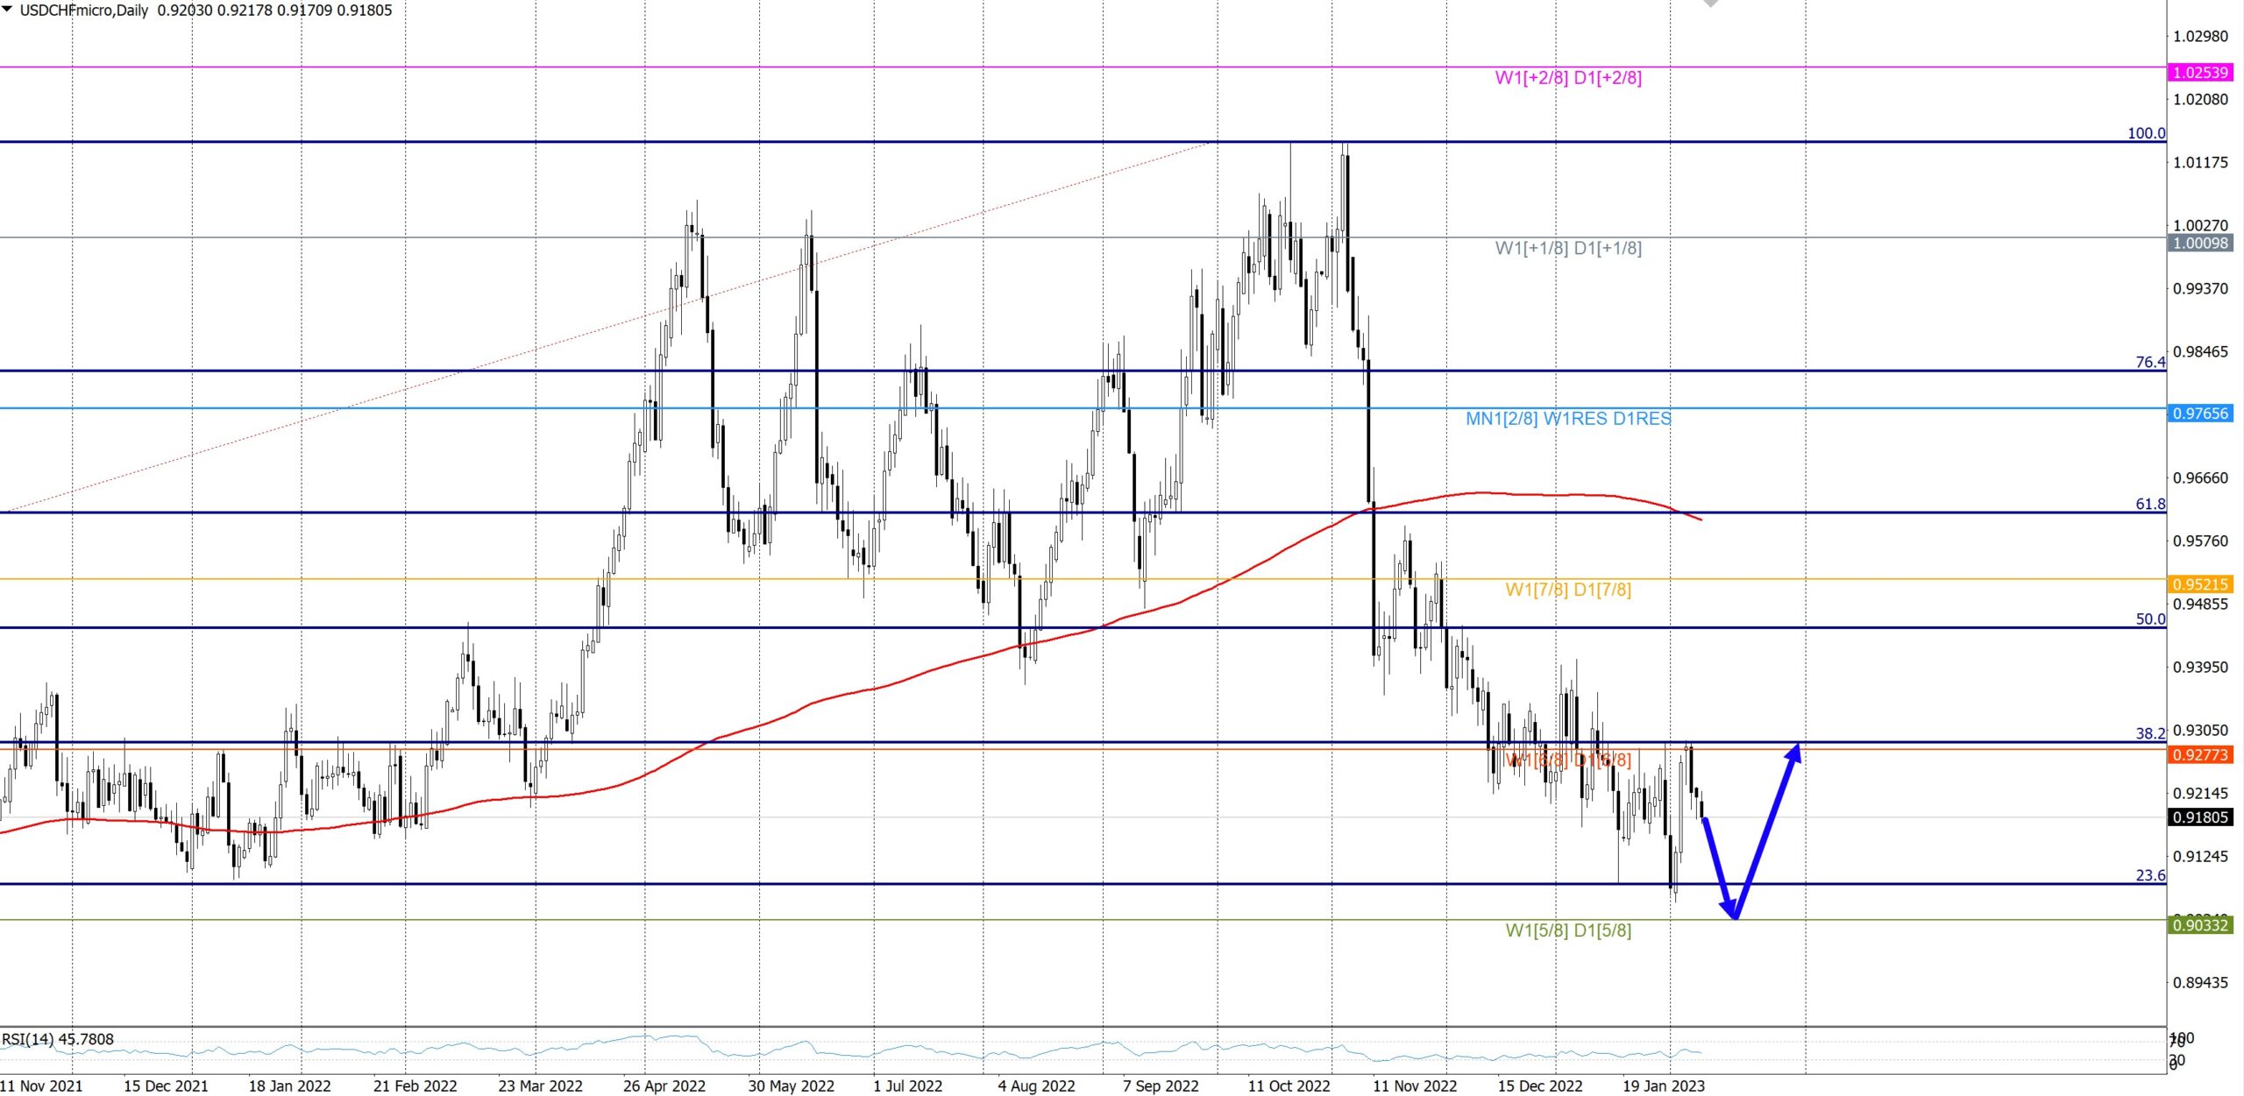Click the chart shift marker at top

1710,4
